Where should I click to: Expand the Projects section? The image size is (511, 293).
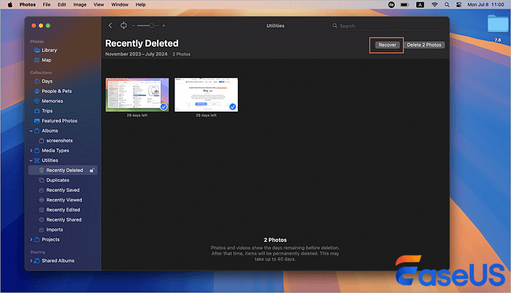pyautogui.click(x=31, y=240)
